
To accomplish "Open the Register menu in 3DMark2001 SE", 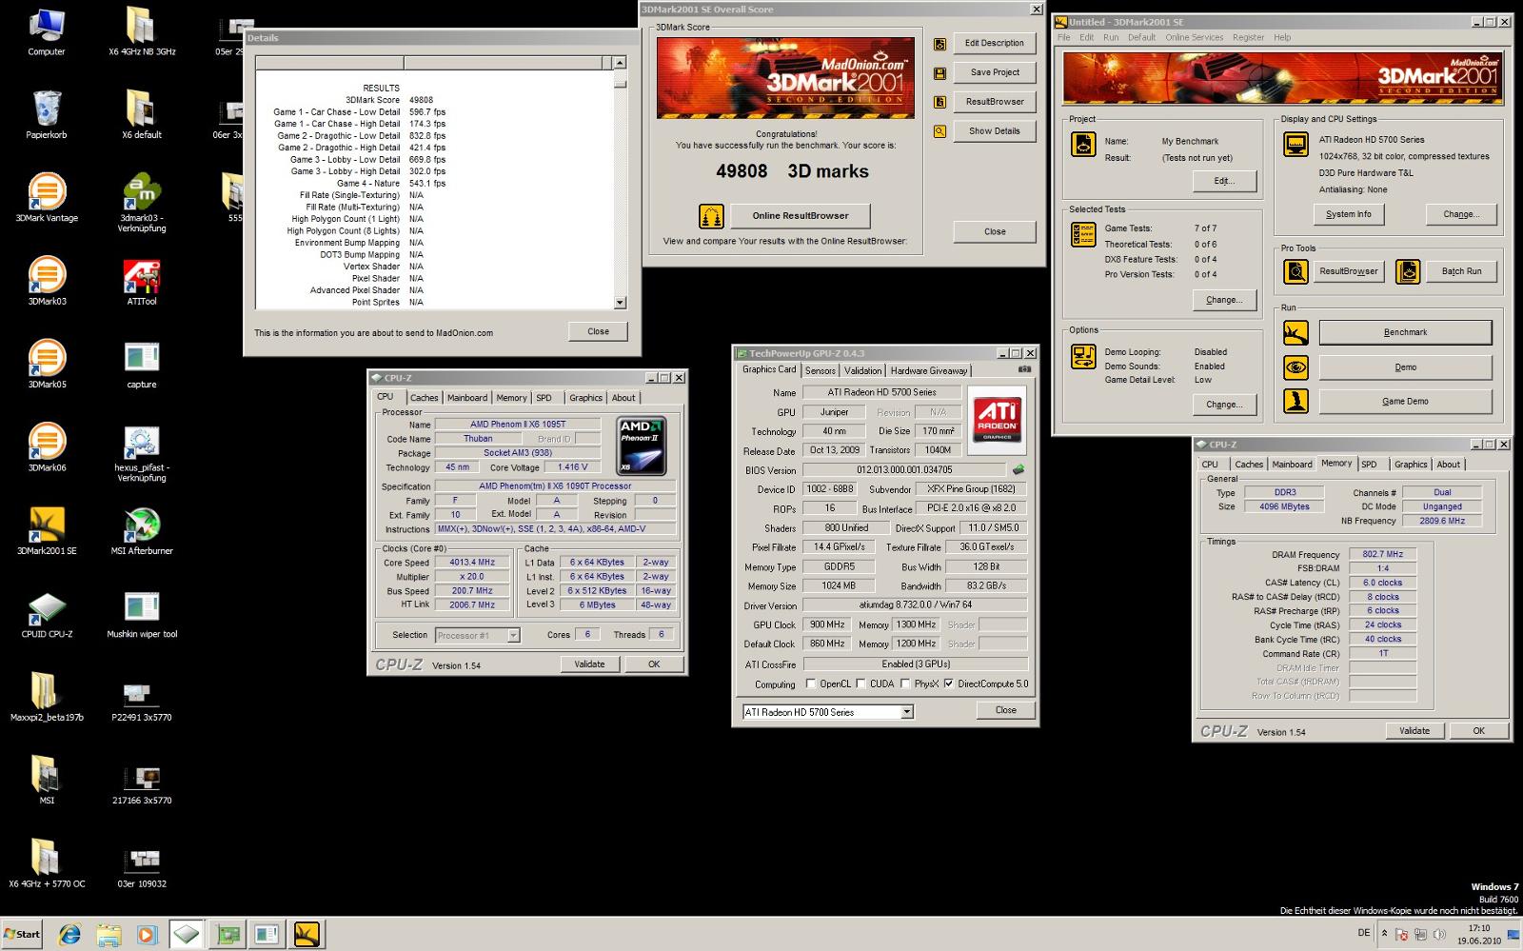I will 1248,37.
